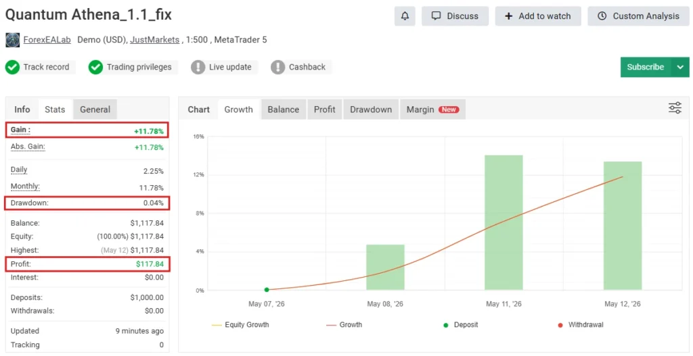The image size is (693, 356).
Task: Click the ForexEALab avatar image
Action: [x=12, y=40]
